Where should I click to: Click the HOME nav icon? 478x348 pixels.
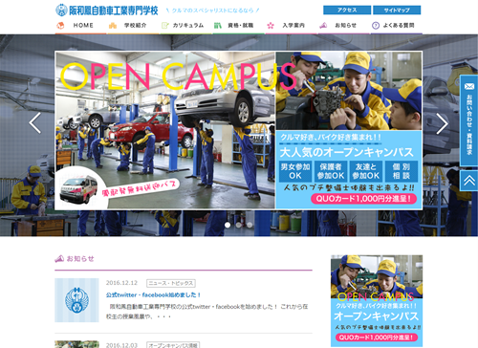(x=60, y=26)
